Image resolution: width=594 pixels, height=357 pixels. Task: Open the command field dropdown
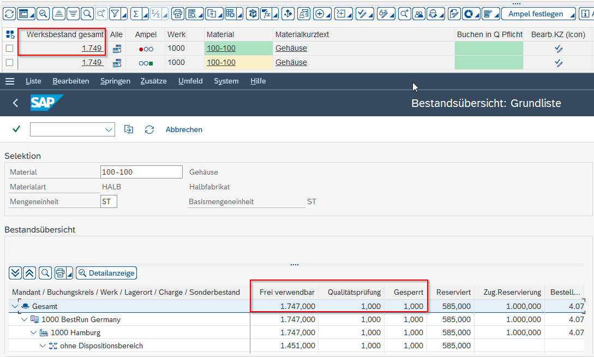click(x=108, y=129)
